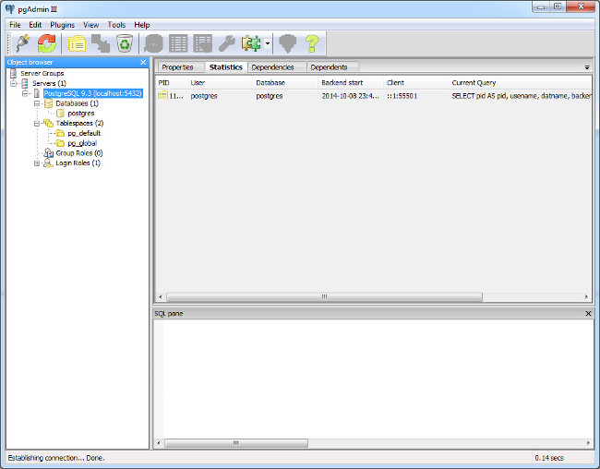Click the Databases cylinder icon
Viewport: 600px width, 469px height.
pos(49,103)
